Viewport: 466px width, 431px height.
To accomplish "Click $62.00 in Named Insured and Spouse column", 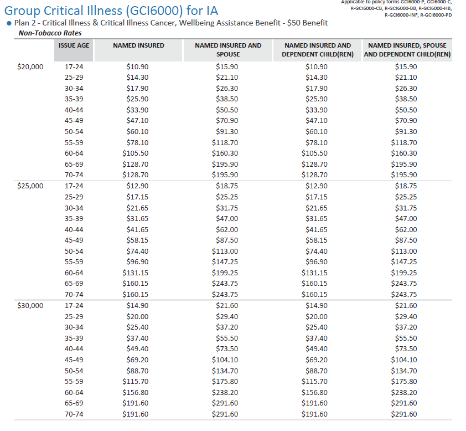I will pyautogui.click(x=227, y=229).
